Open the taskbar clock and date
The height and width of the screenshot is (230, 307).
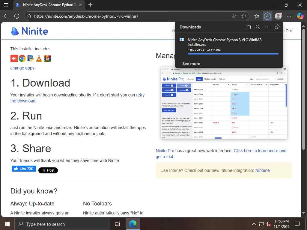tap(282, 224)
